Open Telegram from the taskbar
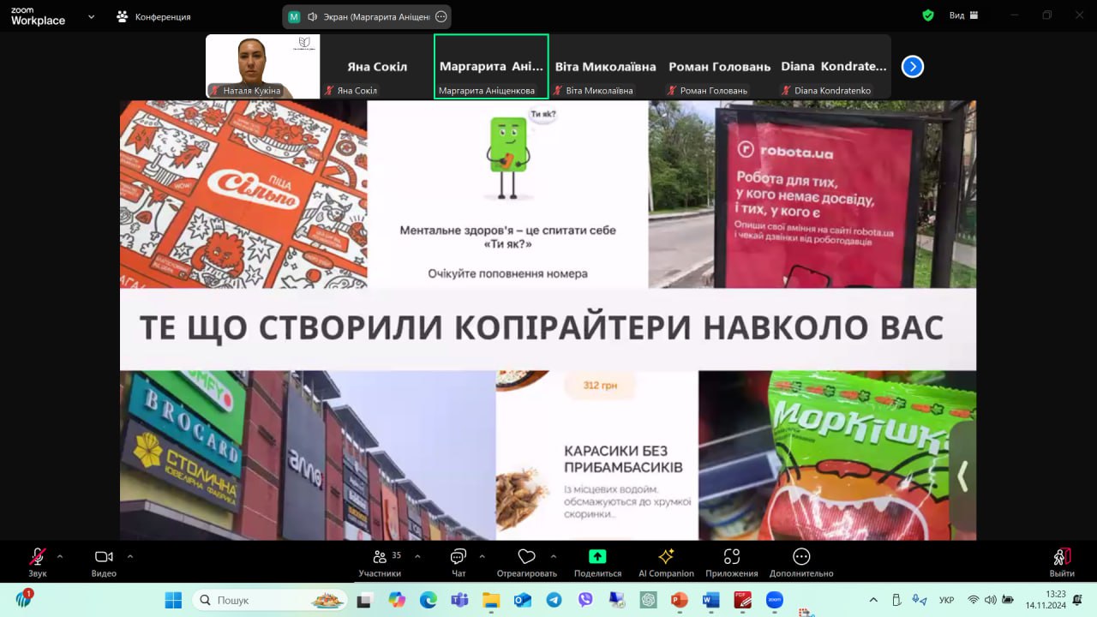The image size is (1097, 617). click(554, 600)
